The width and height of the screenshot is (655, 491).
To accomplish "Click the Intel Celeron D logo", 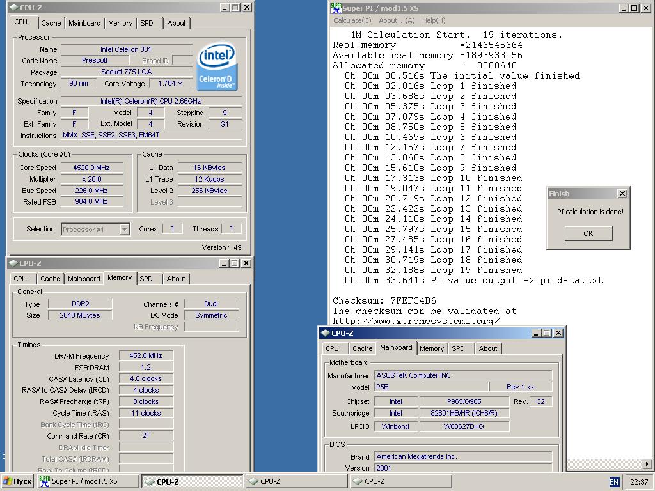I will [x=217, y=66].
